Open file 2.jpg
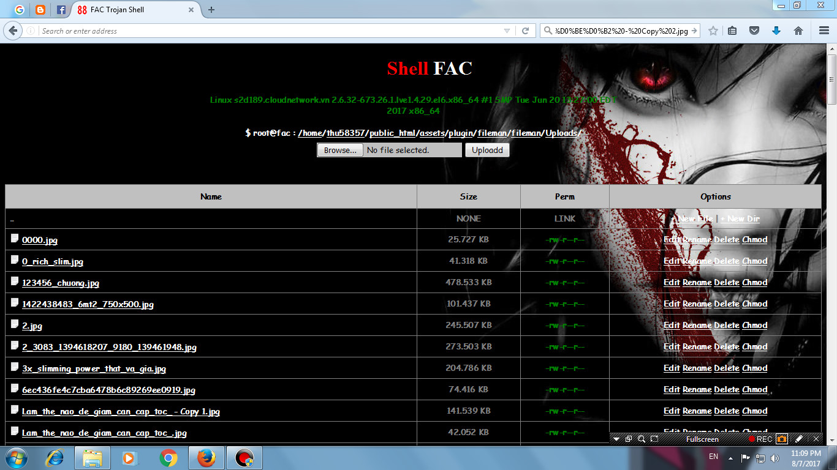837x470 pixels. (32, 326)
